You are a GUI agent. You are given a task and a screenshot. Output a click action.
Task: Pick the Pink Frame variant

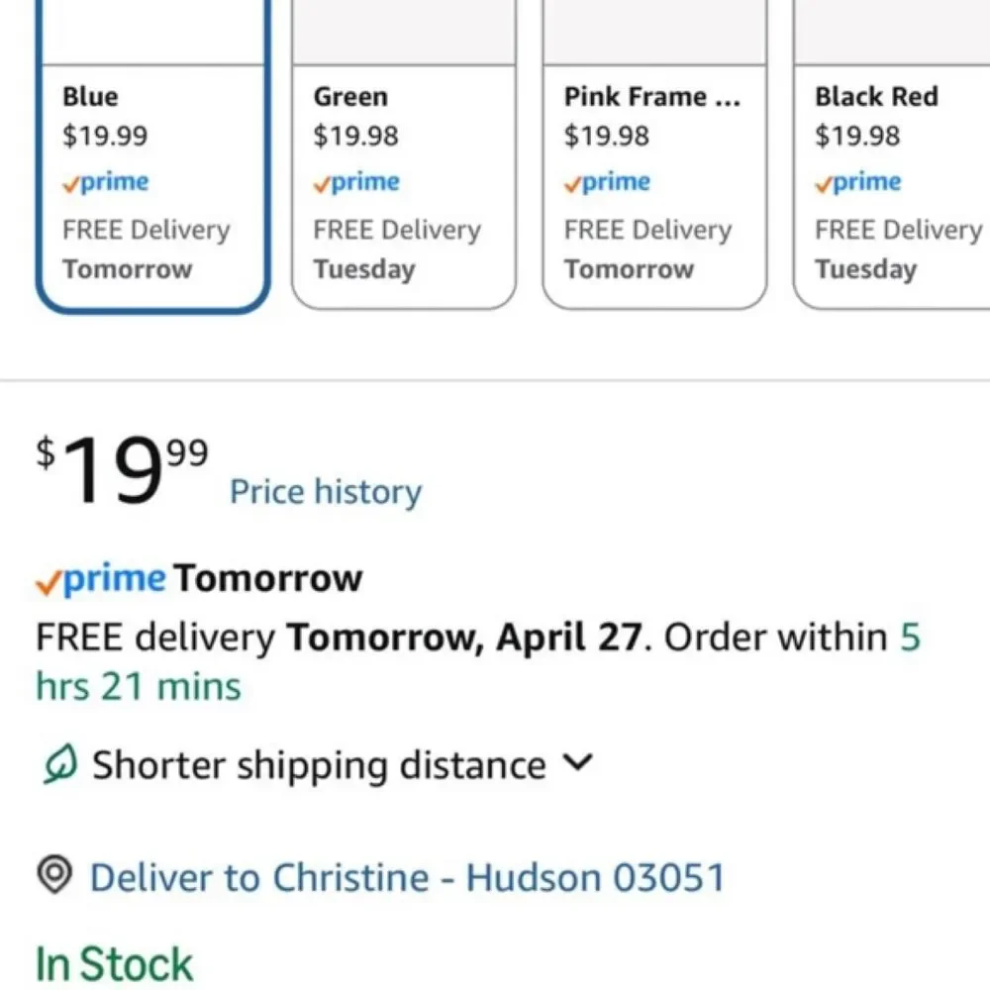[x=654, y=154]
